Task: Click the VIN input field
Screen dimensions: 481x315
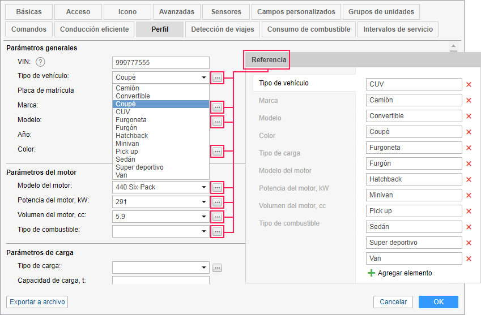Action: pyautogui.click(x=161, y=63)
